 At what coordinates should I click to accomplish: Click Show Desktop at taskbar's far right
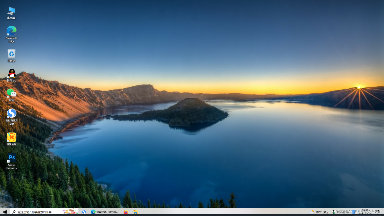tap(383, 212)
